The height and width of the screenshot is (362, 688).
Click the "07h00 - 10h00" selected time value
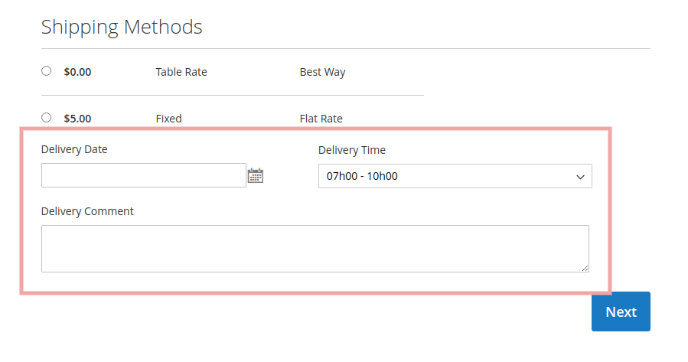click(362, 176)
